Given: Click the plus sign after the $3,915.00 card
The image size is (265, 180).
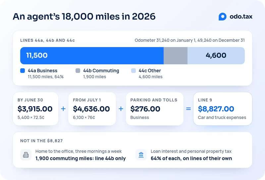Looking at the screenshot, I should [63, 109].
